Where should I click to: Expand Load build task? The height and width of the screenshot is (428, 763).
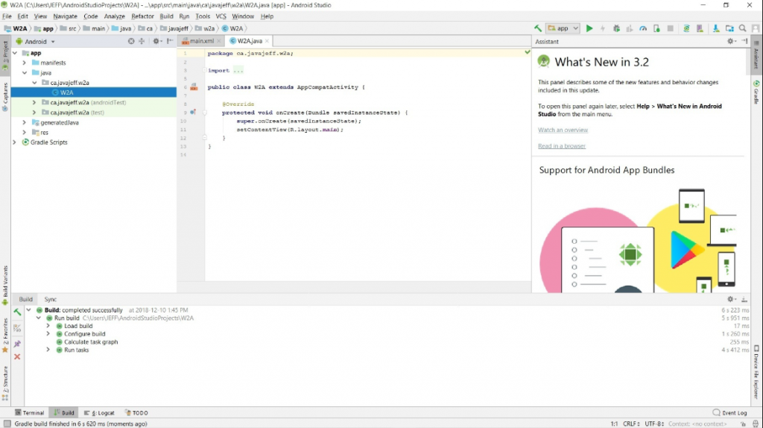coord(48,326)
